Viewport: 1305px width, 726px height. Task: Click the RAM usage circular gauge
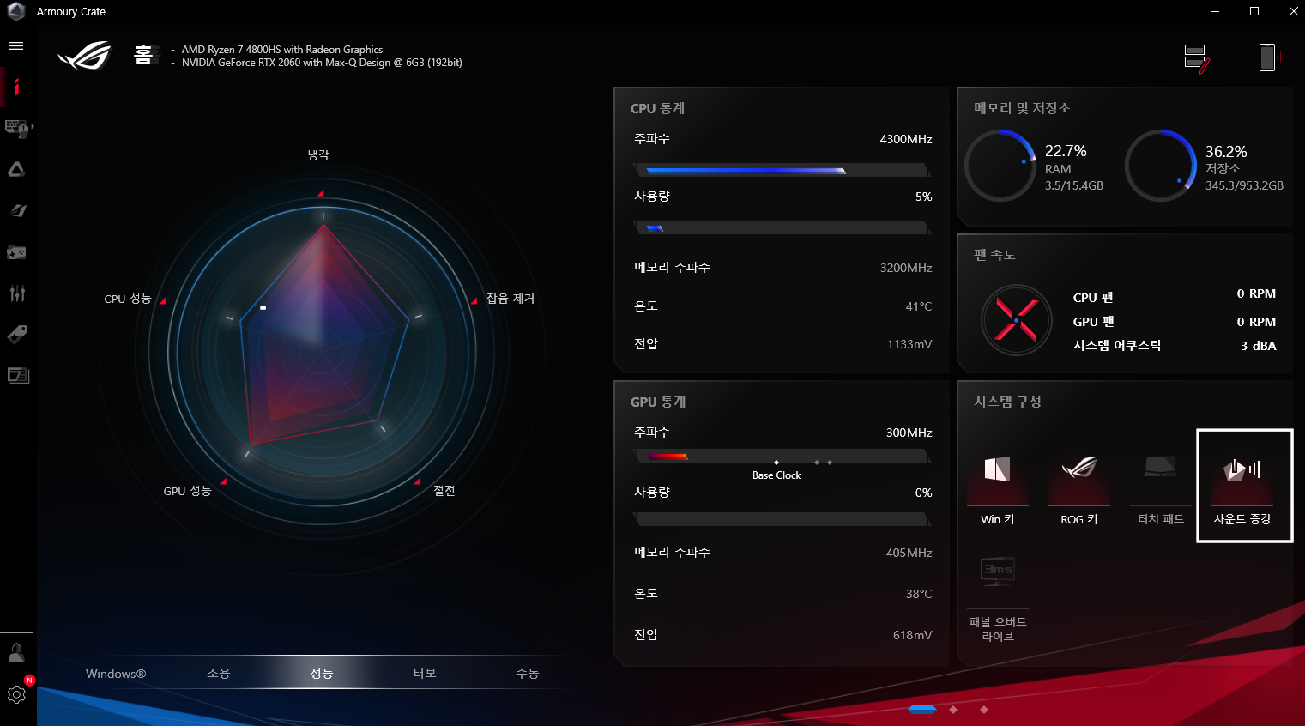click(1000, 166)
